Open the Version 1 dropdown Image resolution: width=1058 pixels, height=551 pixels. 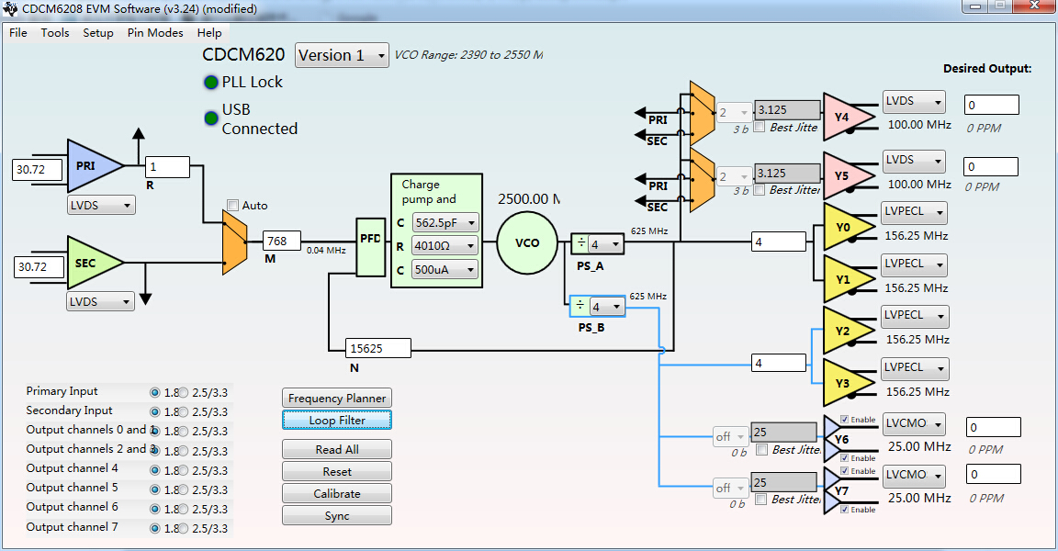click(342, 55)
